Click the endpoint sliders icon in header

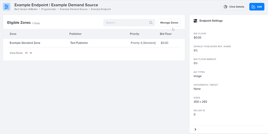click(x=6, y=7)
